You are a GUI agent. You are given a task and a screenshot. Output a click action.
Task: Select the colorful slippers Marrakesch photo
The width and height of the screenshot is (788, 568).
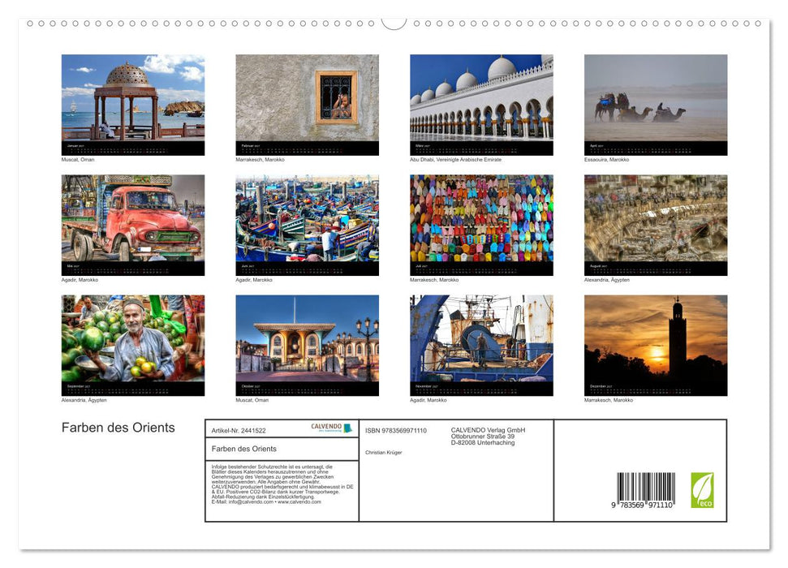click(481, 225)
